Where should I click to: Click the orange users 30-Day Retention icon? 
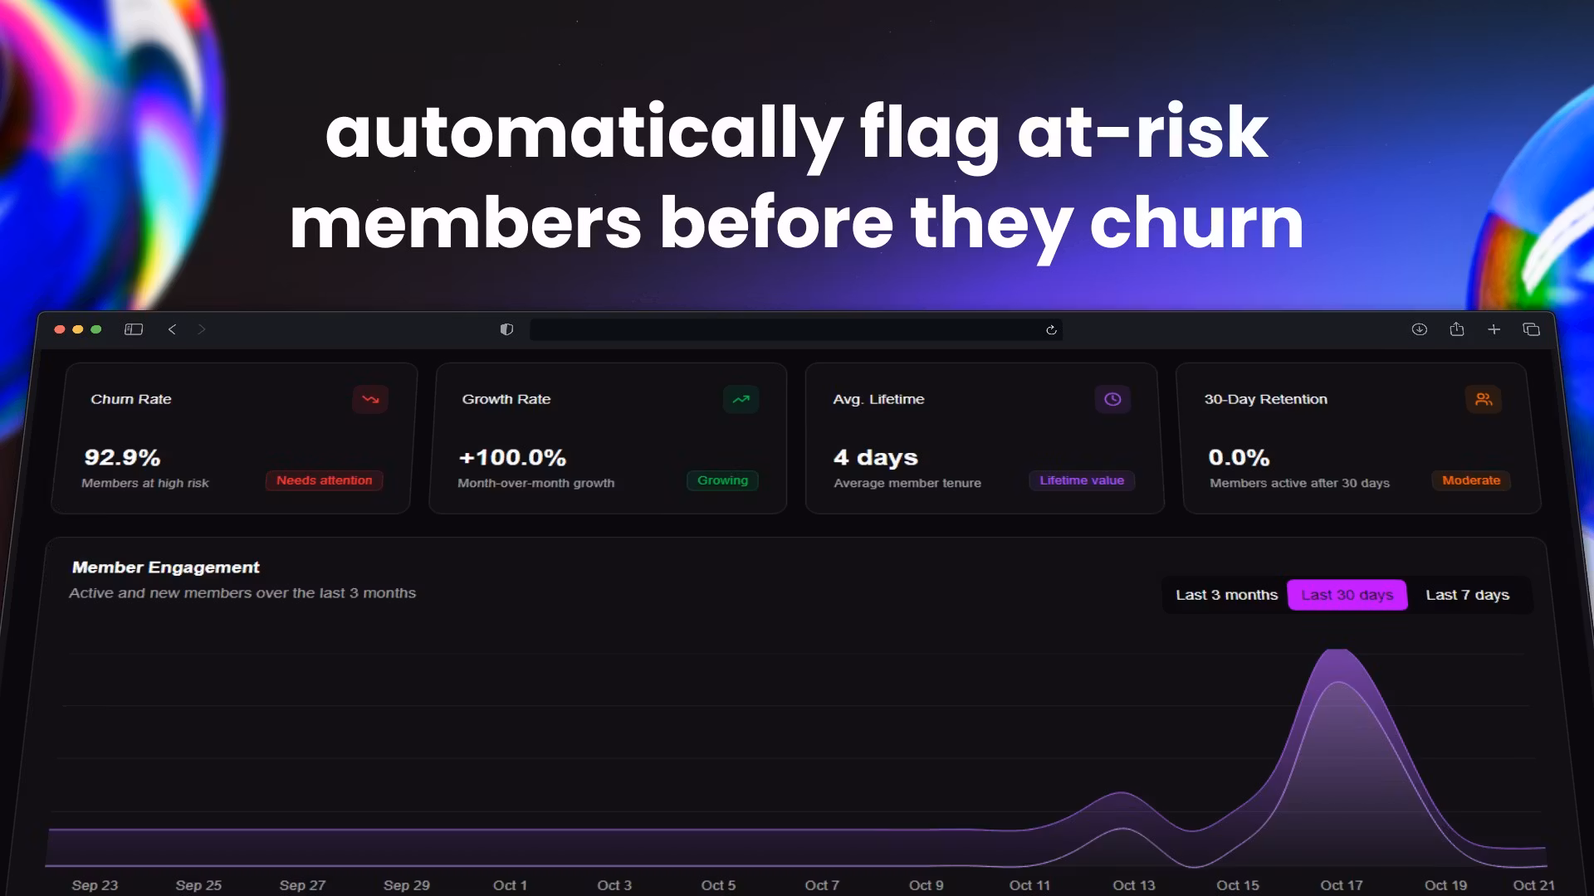click(1484, 399)
